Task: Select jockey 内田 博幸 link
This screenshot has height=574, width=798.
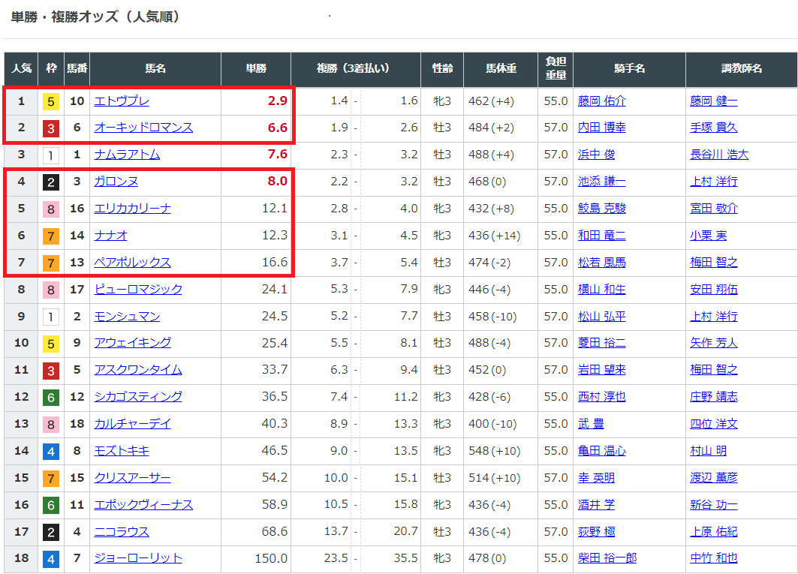Action: (601, 128)
